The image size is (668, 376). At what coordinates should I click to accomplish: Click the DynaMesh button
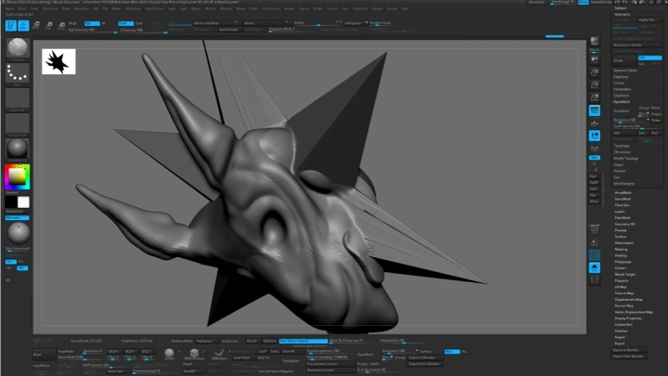pos(624,110)
